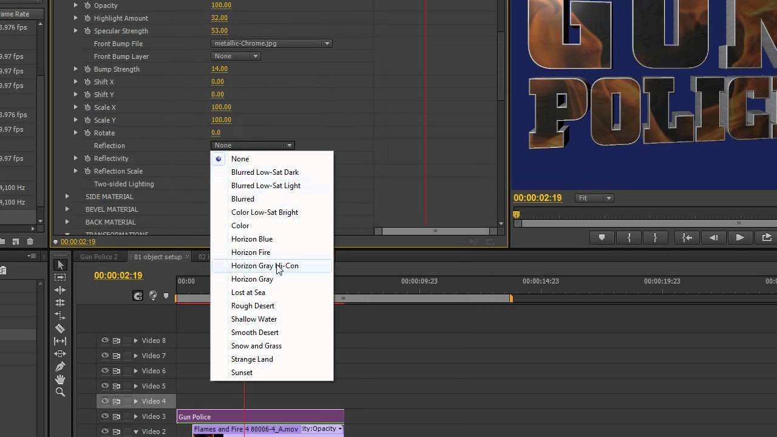Click the Mark In button
Image resolution: width=777 pixels, height=437 pixels.
629,238
